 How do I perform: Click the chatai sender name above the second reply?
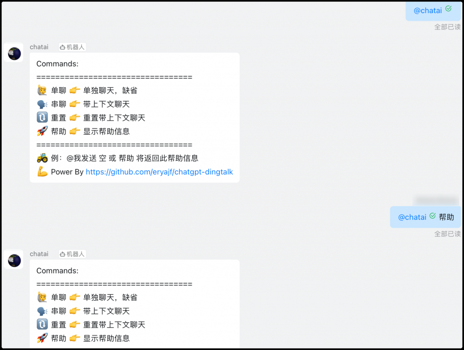click(x=39, y=254)
